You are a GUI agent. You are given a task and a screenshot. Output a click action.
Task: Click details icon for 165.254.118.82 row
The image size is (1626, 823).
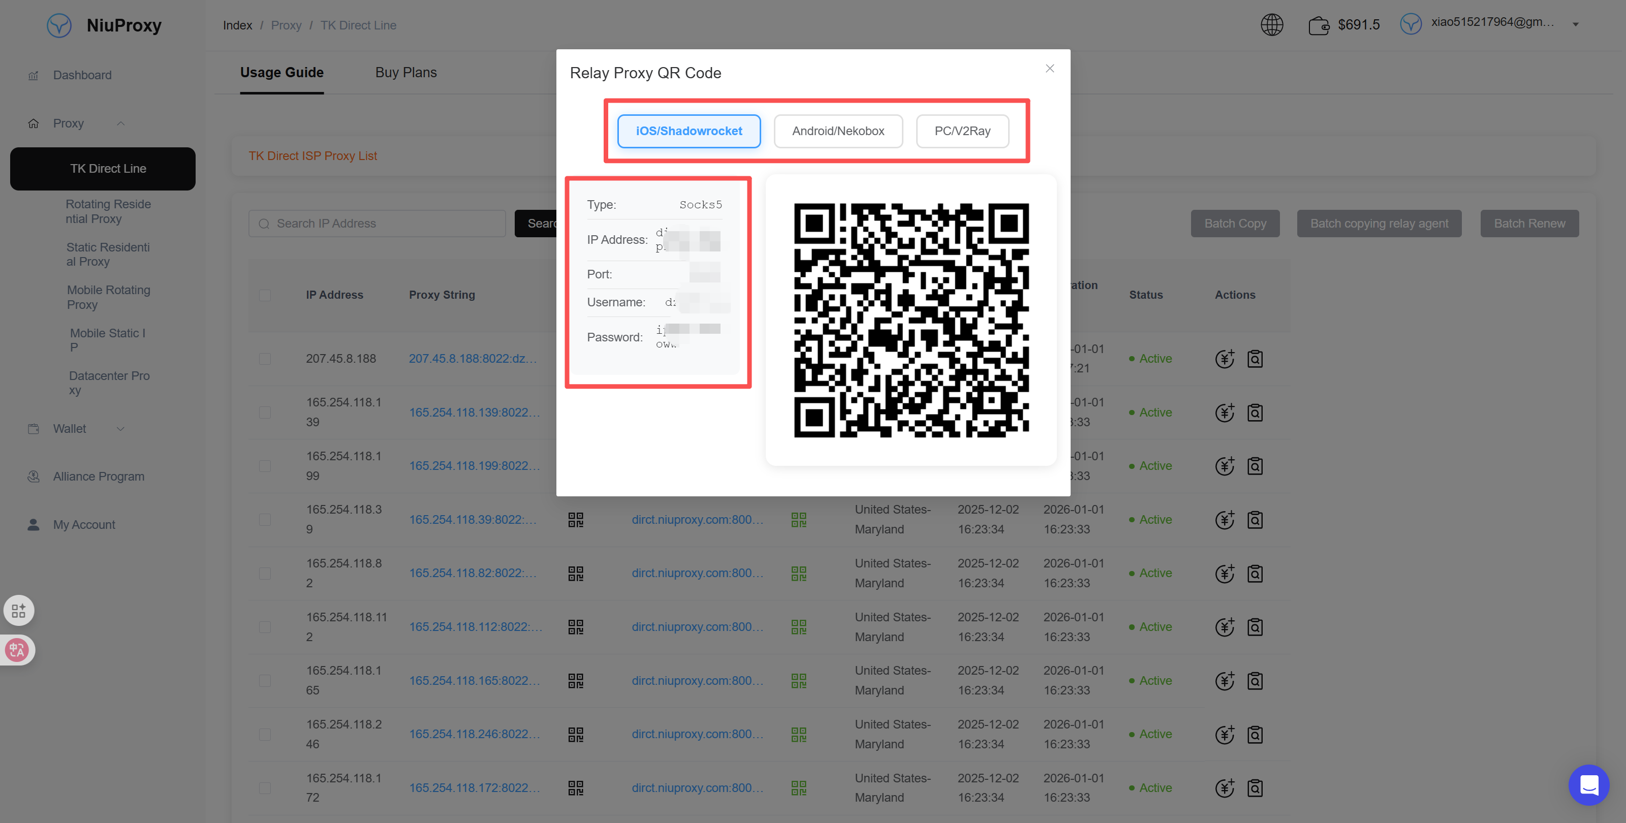[1255, 573]
